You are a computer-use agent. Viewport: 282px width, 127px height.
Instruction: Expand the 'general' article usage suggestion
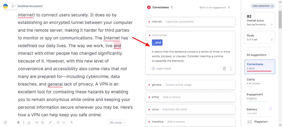point(190,85)
